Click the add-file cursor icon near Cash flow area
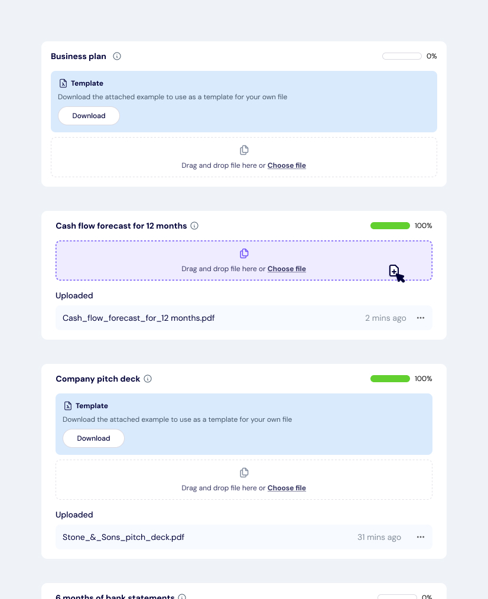This screenshot has width=488, height=599. click(x=395, y=272)
